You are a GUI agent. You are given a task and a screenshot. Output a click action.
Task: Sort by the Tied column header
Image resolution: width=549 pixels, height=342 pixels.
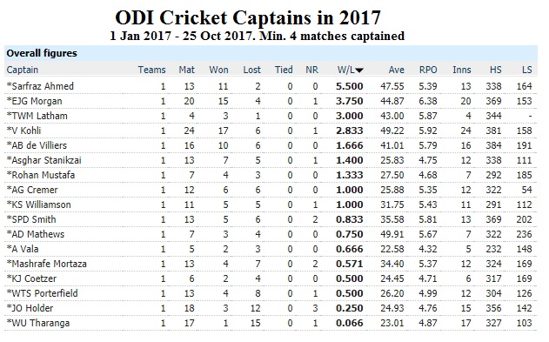pos(284,70)
